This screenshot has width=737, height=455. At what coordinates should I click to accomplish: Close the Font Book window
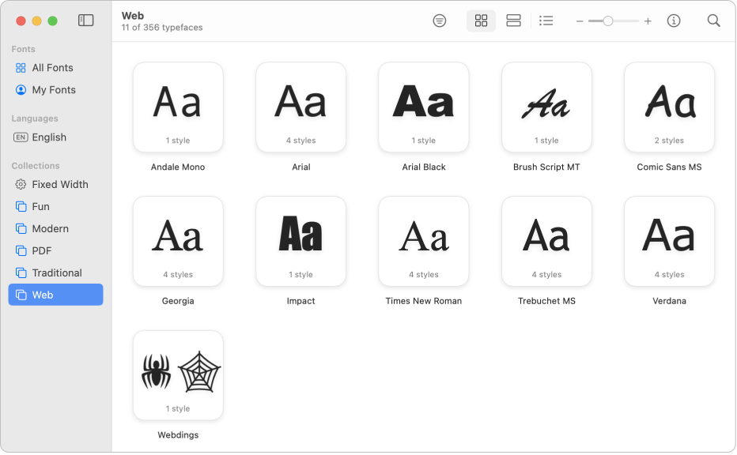coord(21,21)
